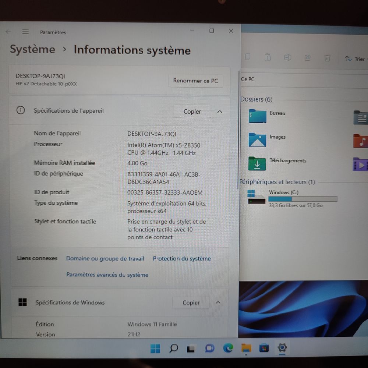Open the Start menu on taskbar
This screenshot has height=368, width=368.
[155, 348]
